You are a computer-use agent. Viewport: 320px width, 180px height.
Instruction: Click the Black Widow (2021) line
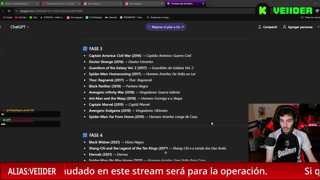(x=116, y=142)
